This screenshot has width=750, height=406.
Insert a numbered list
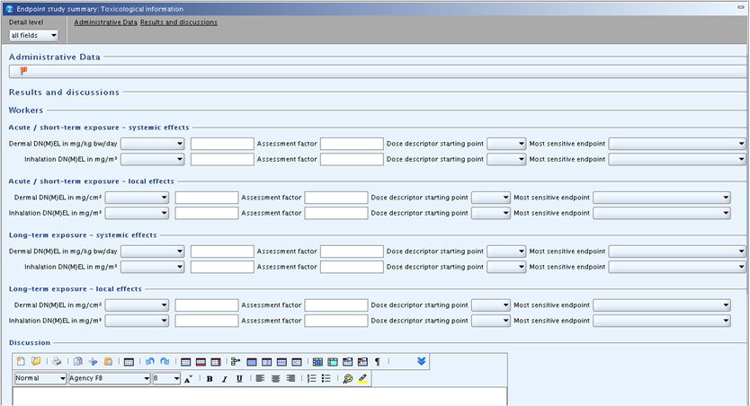click(311, 378)
